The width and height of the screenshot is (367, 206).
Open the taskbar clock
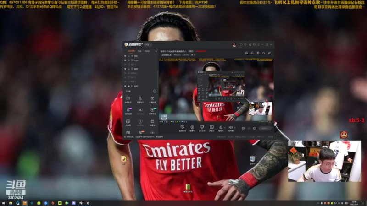[x=354, y=203]
